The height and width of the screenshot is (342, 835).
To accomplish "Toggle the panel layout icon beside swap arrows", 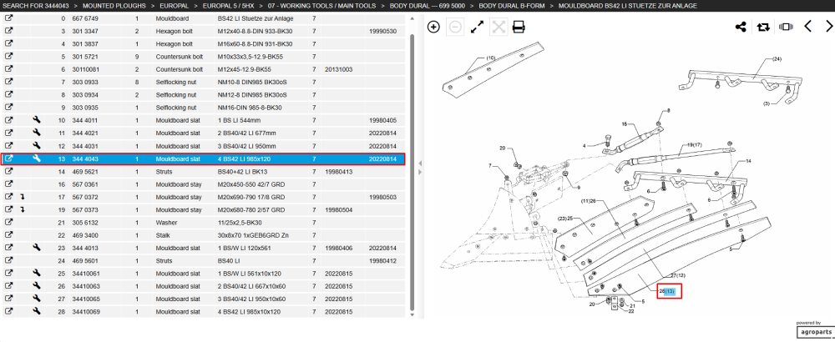I will tap(784, 27).
